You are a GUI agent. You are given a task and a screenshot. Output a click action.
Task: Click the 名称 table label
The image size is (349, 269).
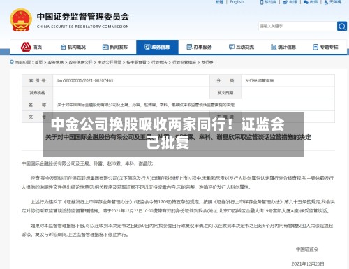[x=37, y=105]
